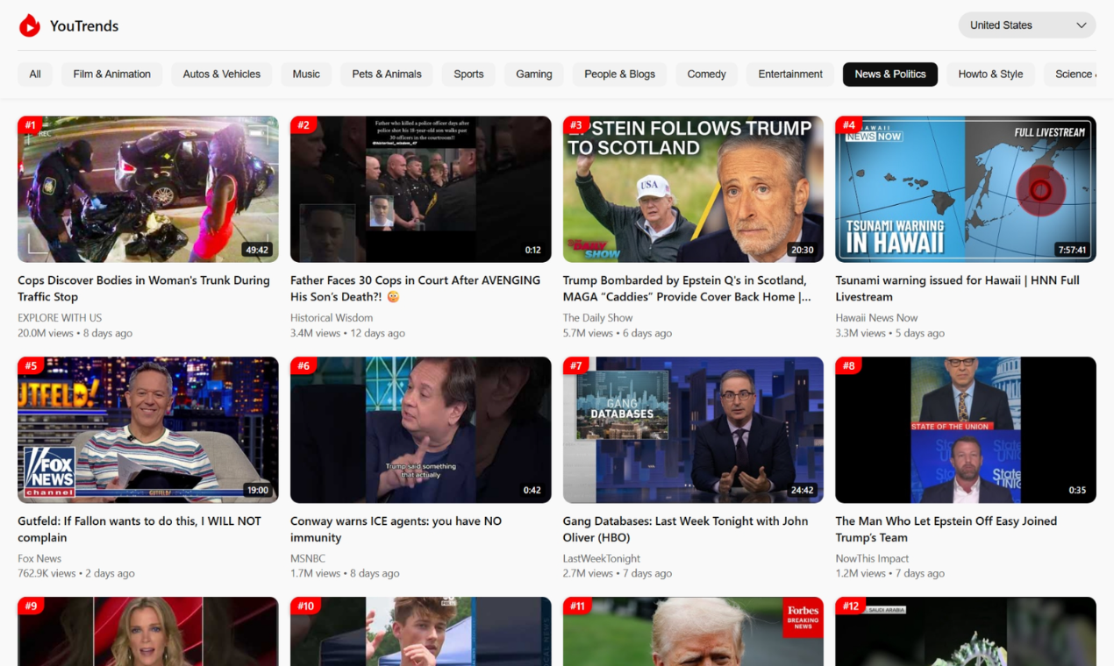Click title Gang Databases: Last Week Tonight
This screenshot has height=666, width=1114.
click(x=686, y=529)
